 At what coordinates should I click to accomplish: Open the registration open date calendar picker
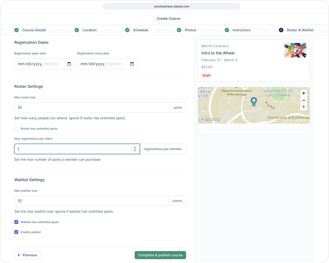click(x=69, y=64)
